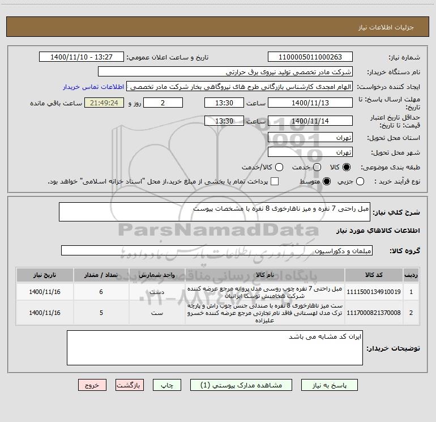The height and width of the screenshot is (422, 436).
Task: Click the need number field 1100005011000263
Action: (x=310, y=57)
